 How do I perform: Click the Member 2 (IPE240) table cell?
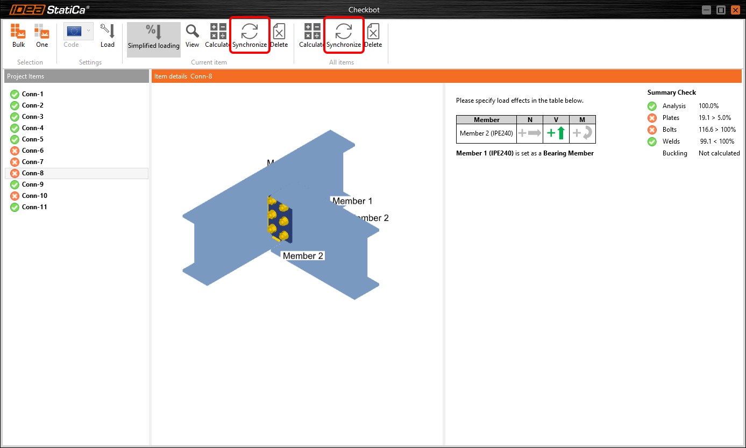[486, 133]
